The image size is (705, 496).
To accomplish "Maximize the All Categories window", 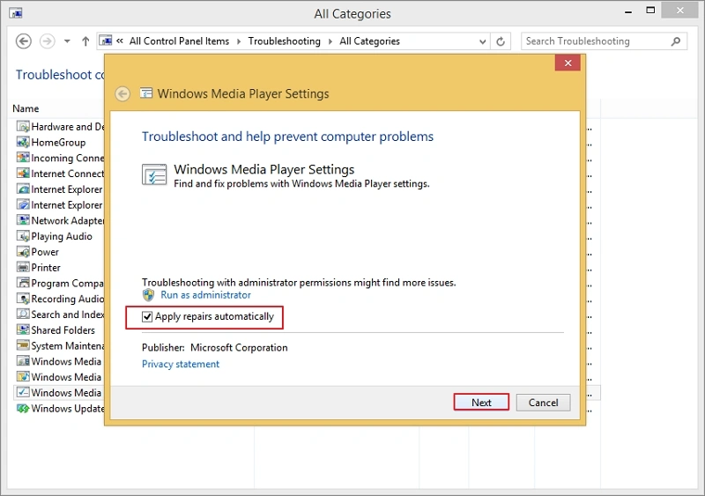I will [x=650, y=11].
